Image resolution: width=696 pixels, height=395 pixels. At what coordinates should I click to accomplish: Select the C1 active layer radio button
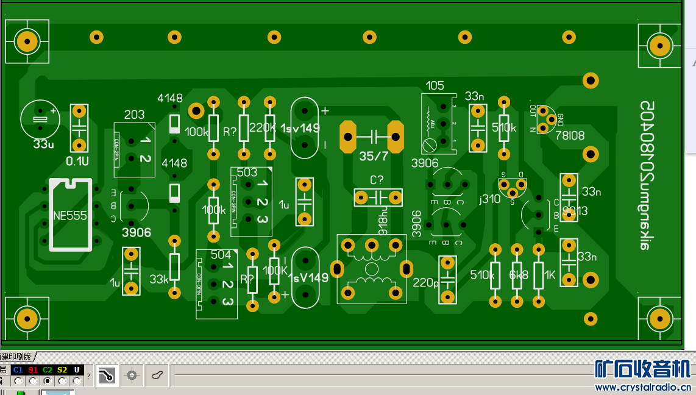click(18, 381)
